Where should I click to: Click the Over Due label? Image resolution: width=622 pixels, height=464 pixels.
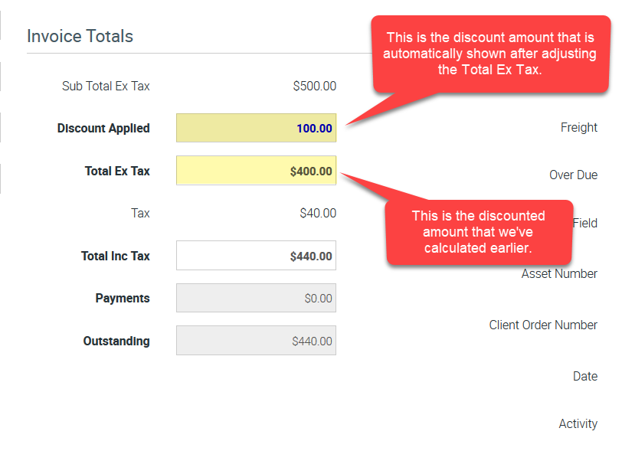click(x=573, y=175)
